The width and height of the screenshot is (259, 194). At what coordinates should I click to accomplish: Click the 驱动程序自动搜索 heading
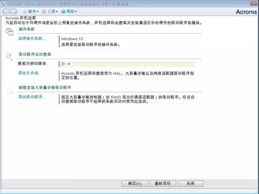[35, 54]
